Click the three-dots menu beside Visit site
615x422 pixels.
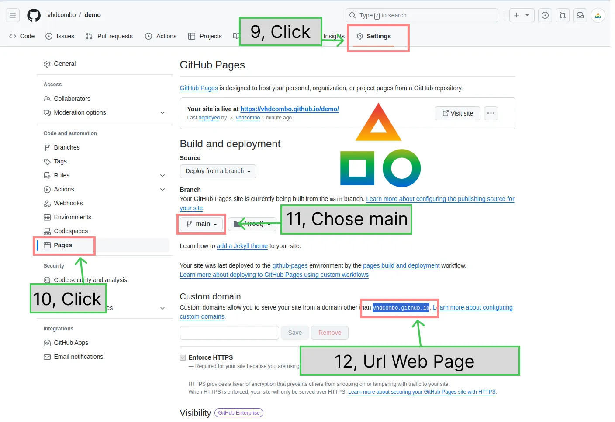pyautogui.click(x=491, y=113)
